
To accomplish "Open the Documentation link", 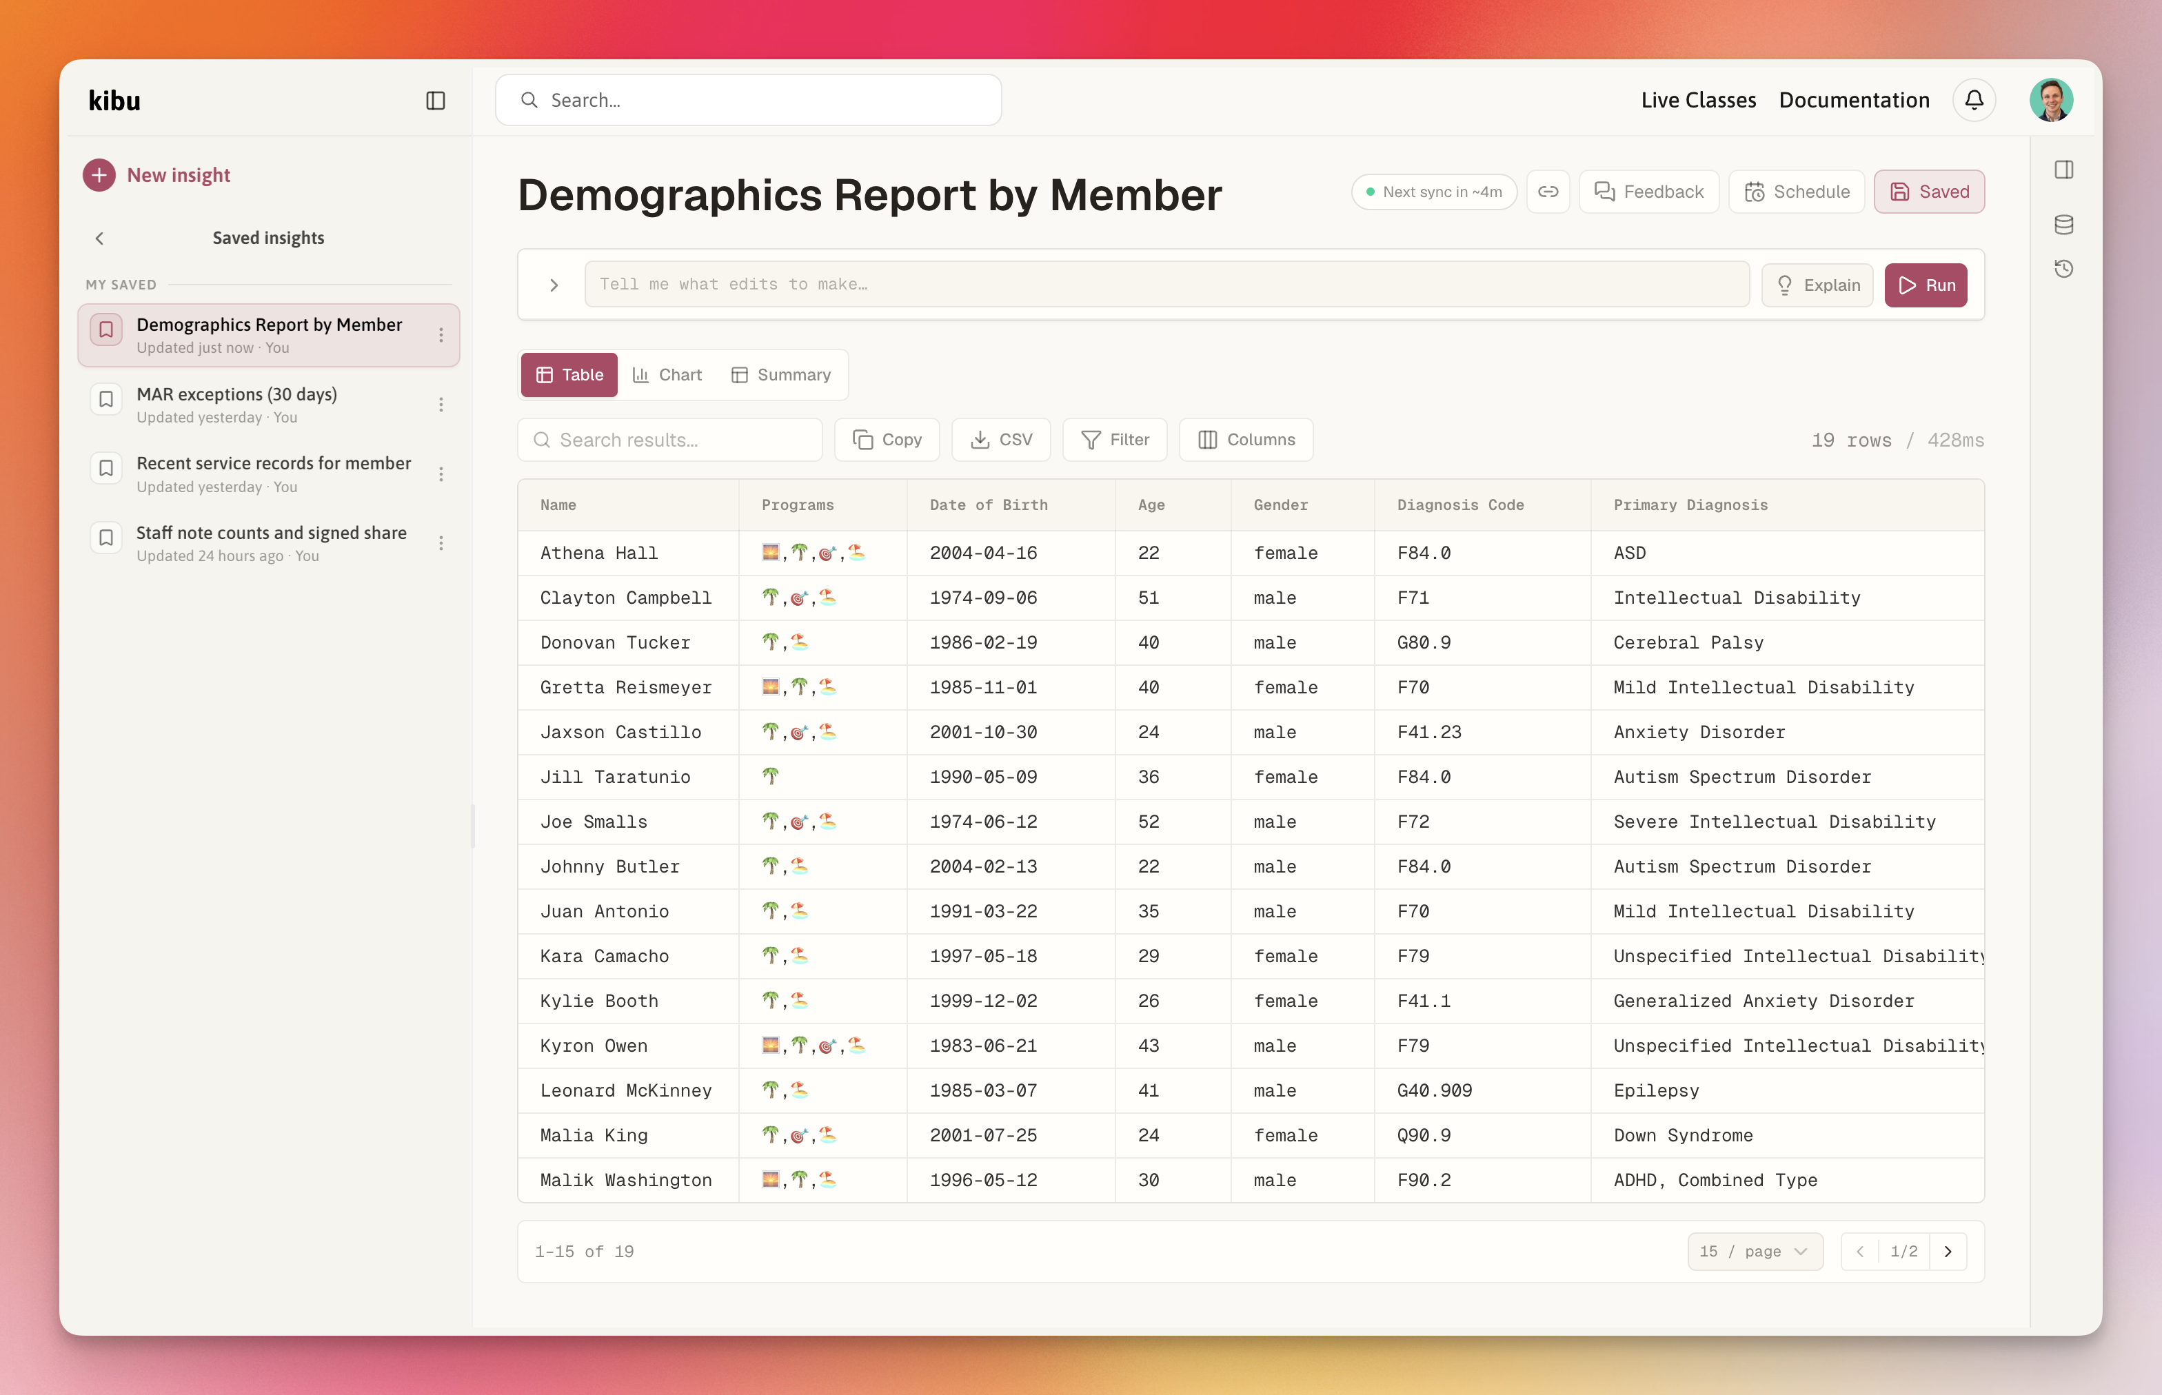I will pos(1854,100).
